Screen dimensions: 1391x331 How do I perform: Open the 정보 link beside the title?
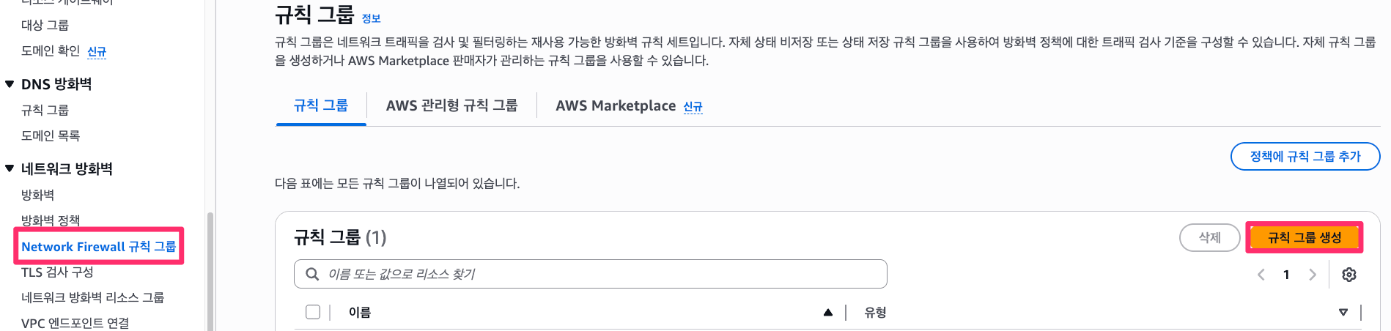pos(371,19)
